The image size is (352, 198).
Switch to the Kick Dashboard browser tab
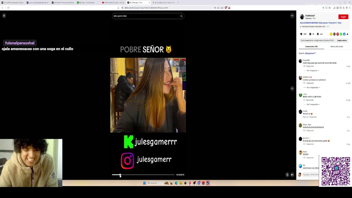[x=87, y=2]
